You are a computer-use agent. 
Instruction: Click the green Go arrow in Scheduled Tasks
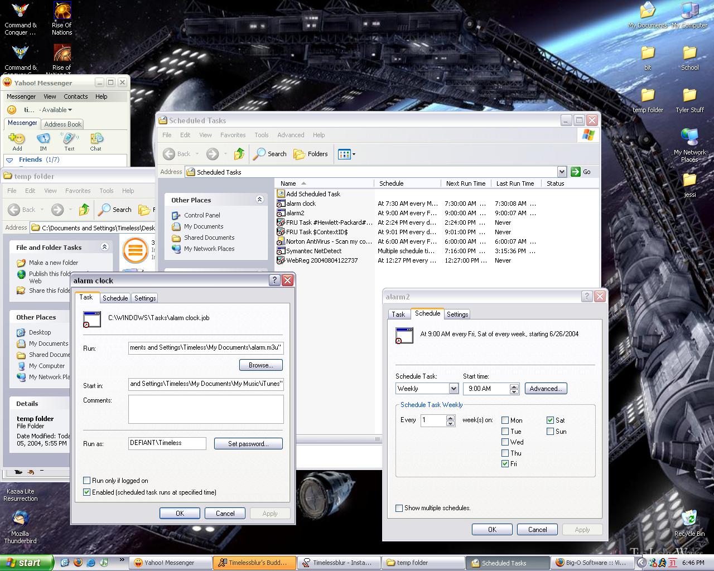[576, 172]
